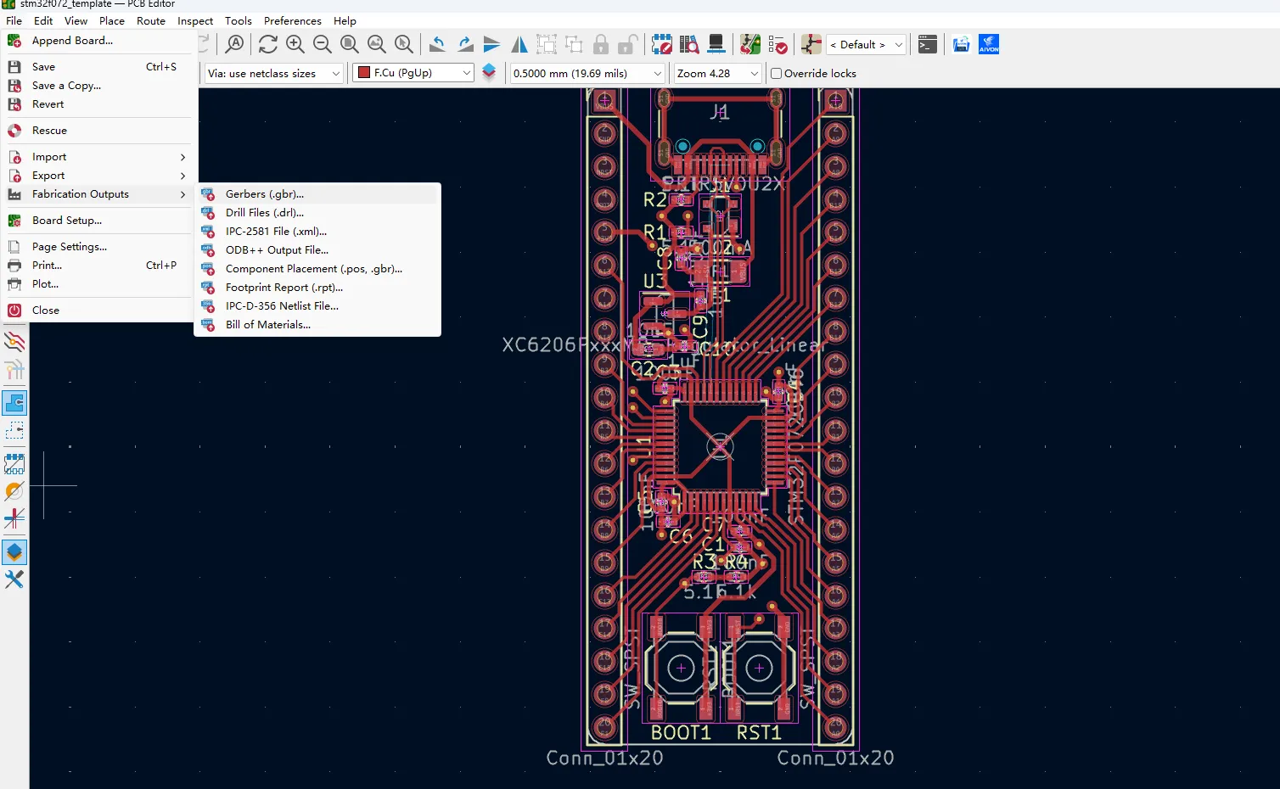
Task: Expand the Import submenu
Action: 98,157
